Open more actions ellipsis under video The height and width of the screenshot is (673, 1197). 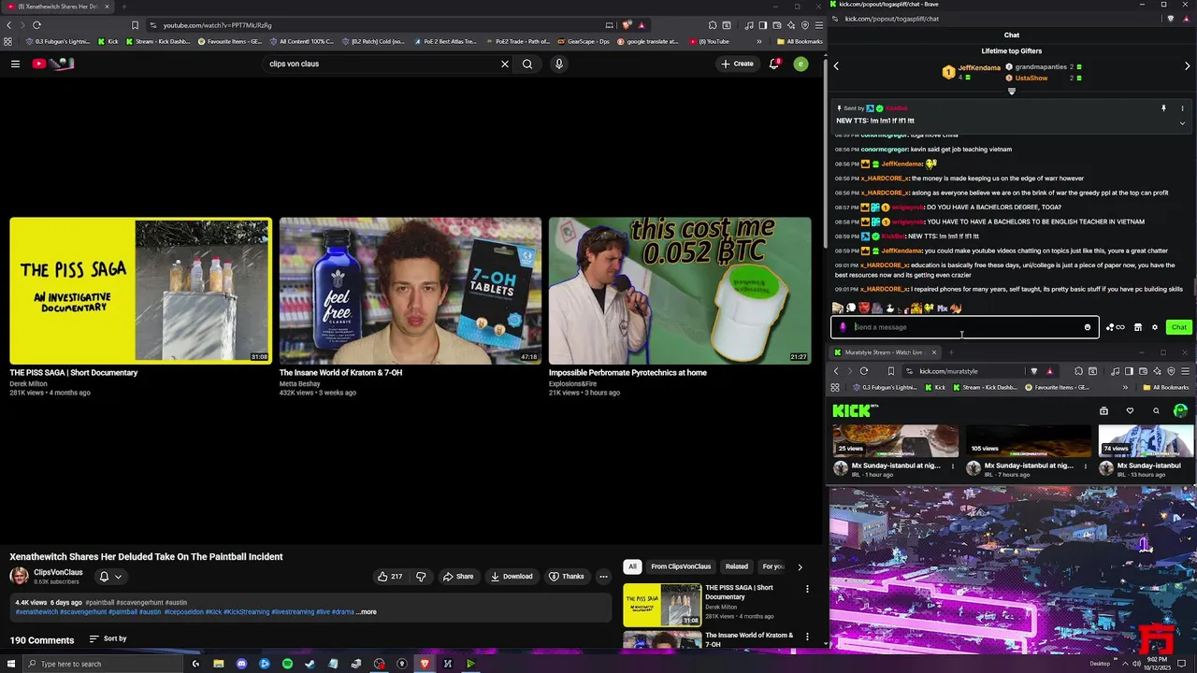coord(603,577)
